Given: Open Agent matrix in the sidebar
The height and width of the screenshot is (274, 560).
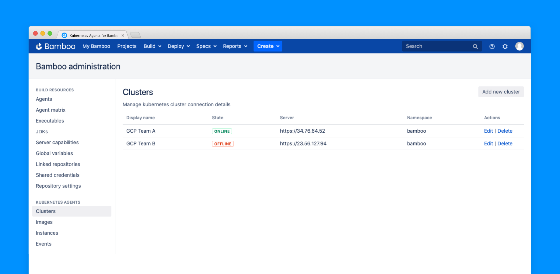Looking at the screenshot, I should (51, 110).
